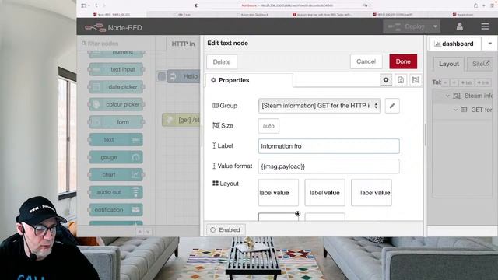This screenshot has height=280, width=498.
Task: Focus the Label input field
Action: pos(328,146)
